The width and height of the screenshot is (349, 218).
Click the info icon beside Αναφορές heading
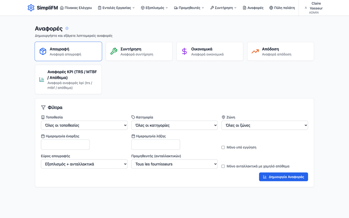(x=67, y=28)
